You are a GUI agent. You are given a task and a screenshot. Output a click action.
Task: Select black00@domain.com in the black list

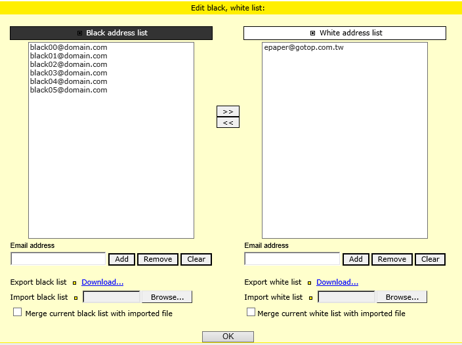click(68, 47)
